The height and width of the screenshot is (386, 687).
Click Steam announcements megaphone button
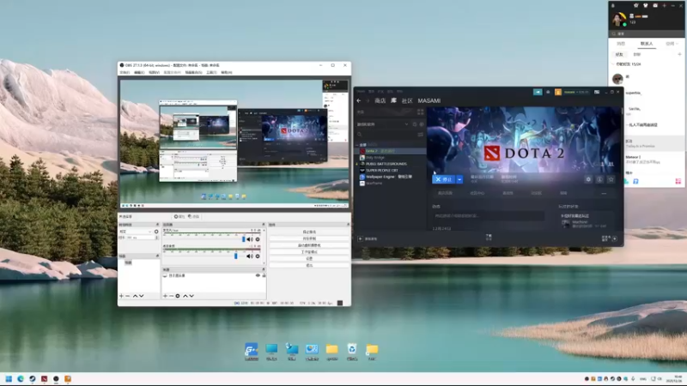[x=538, y=92]
